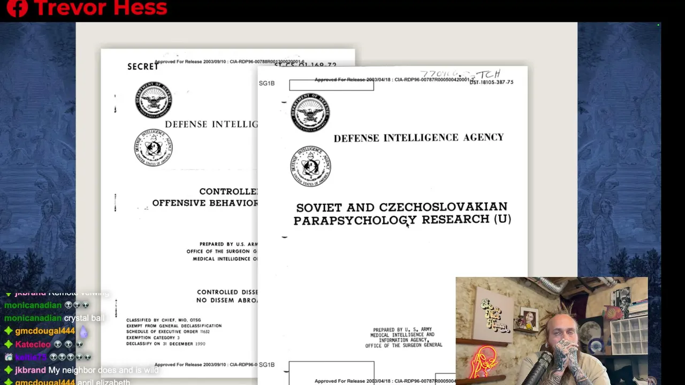
Task: Click the handwritten note at the top of the front document
Action: pos(460,74)
